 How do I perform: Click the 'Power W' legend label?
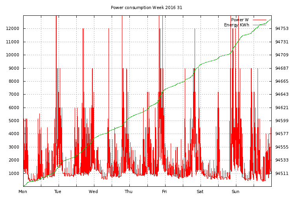click(240, 20)
